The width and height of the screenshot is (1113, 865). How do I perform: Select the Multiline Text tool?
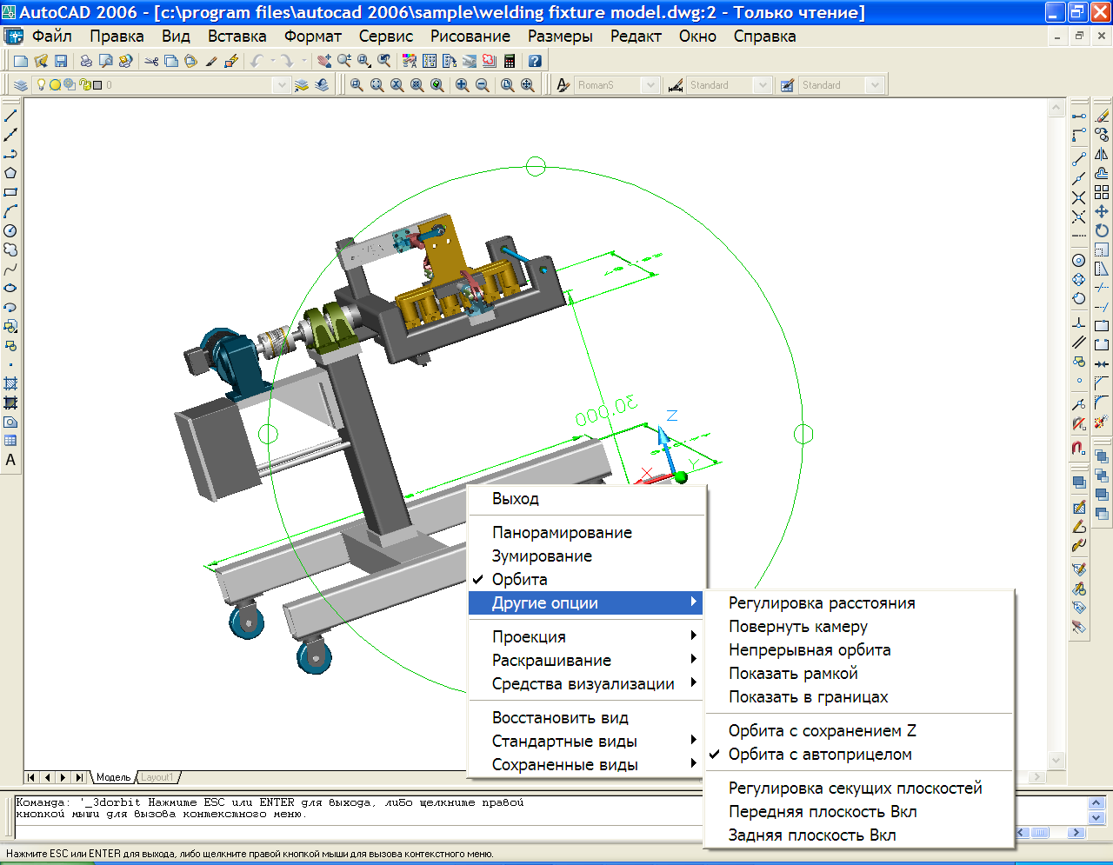click(x=10, y=460)
